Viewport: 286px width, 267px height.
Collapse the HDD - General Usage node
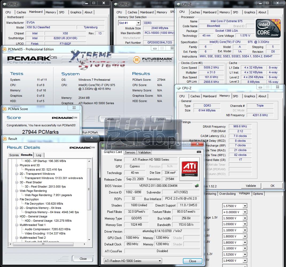[17, 216]
